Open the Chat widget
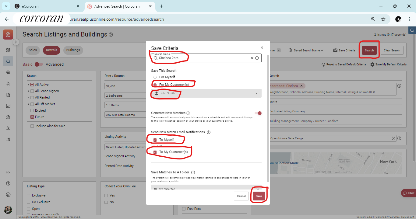Image resolution: width=416 pixels, height=219 pixels. click(x=408, y=193)
